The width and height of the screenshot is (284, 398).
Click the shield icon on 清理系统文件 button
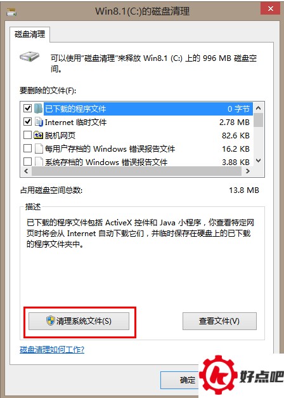click(x=51, y=321)
